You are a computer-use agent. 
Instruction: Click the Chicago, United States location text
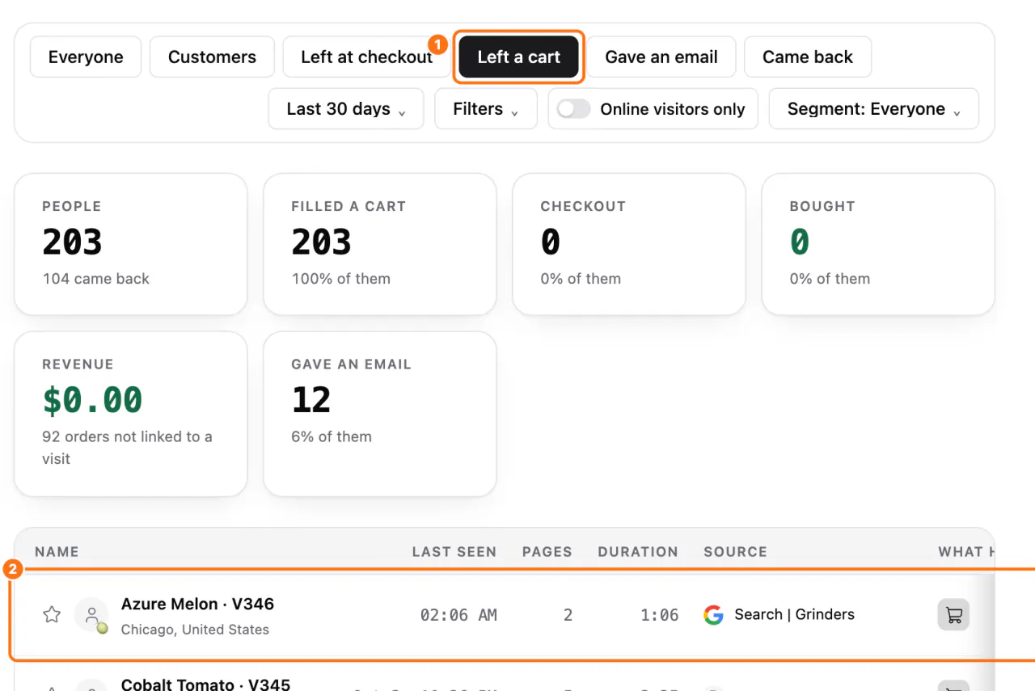tap(195, 630)
